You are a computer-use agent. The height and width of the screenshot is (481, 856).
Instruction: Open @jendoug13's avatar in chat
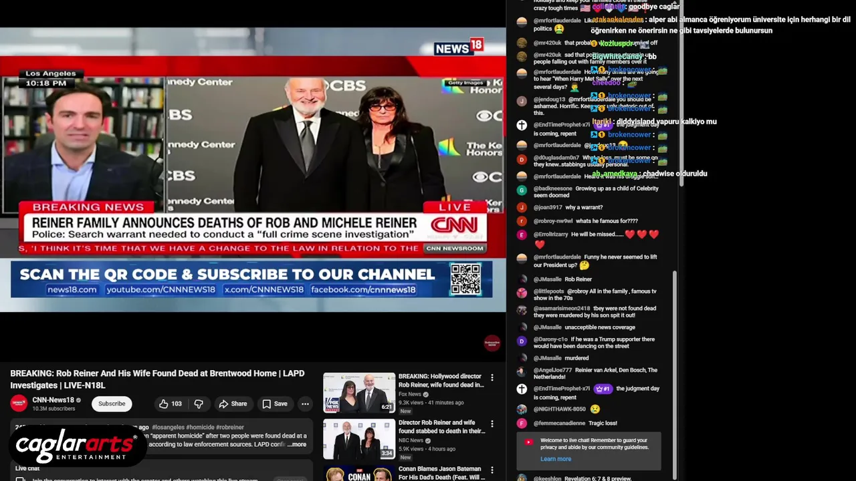click(522, 101)
